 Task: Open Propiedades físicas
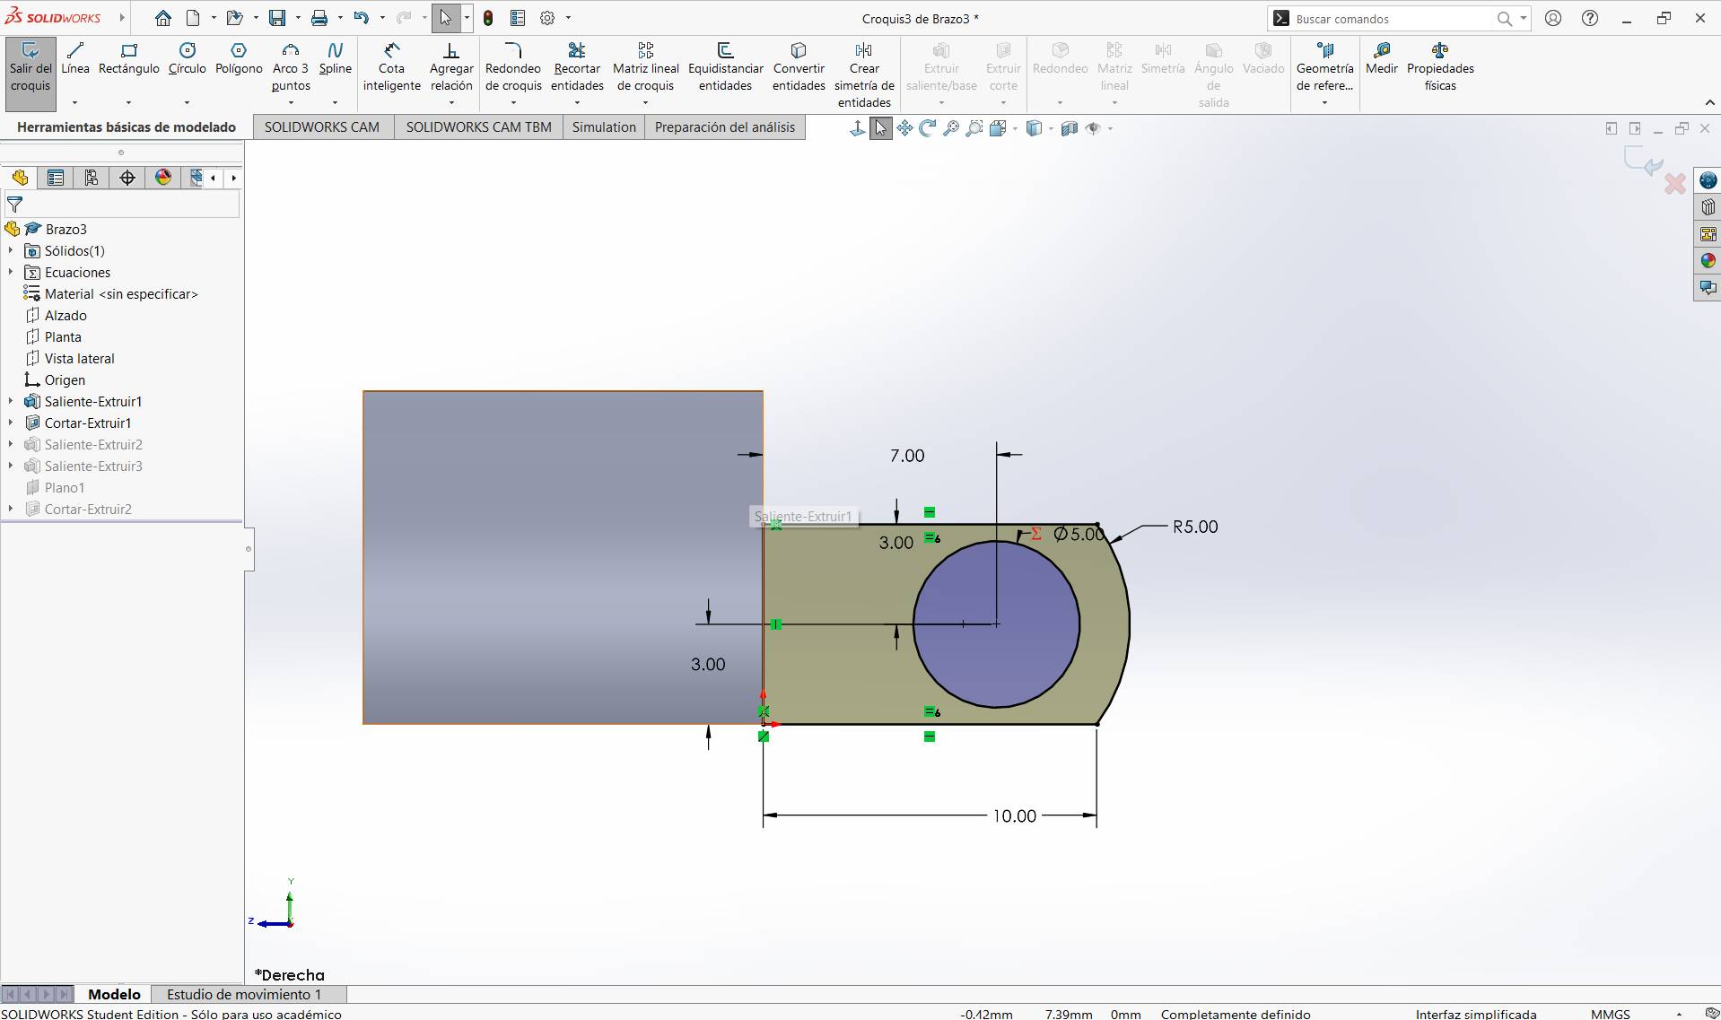click(1440, 66)
